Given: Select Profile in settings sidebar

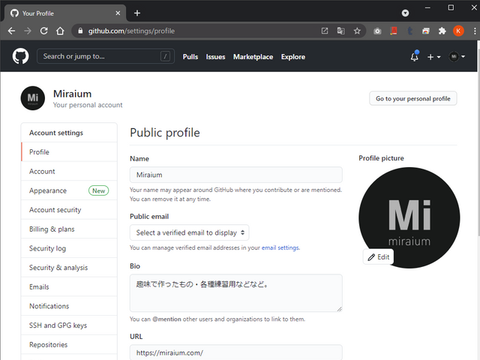Looking at the screenshot, I should click(69, 151).
